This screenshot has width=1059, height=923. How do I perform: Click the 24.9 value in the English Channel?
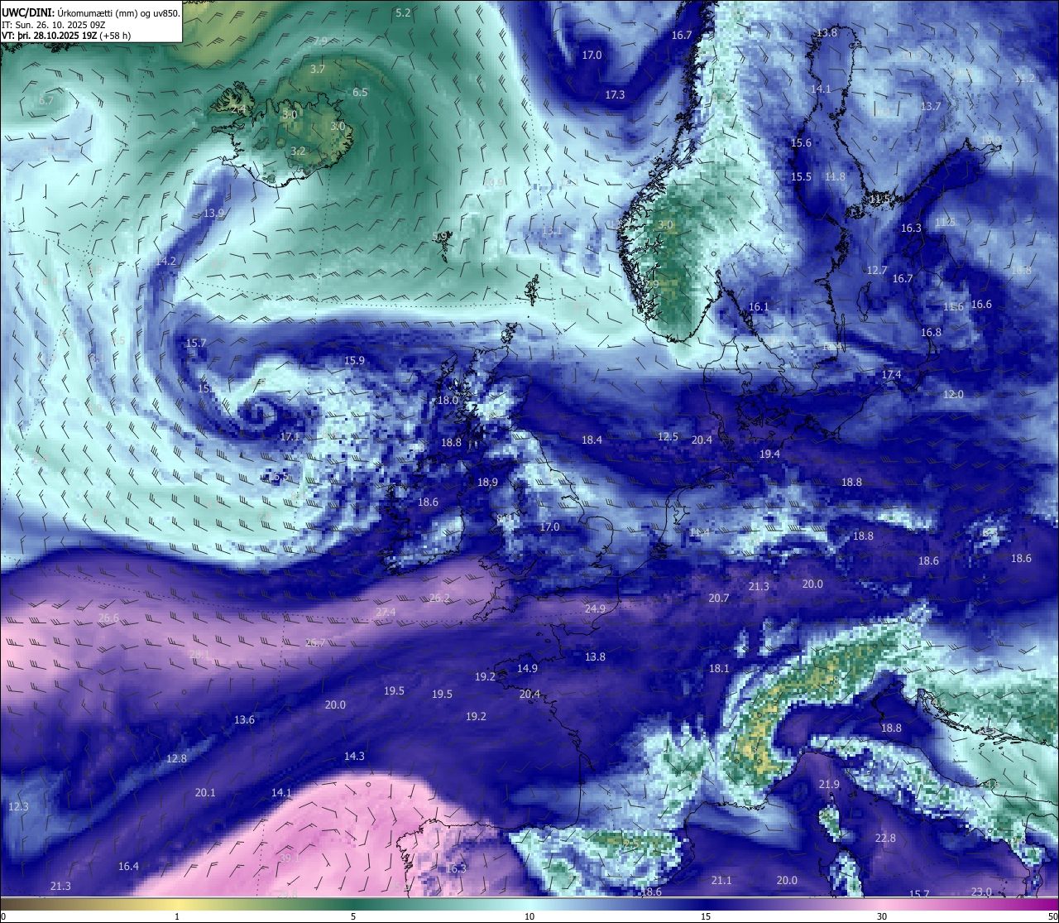click(x=595, y=609)
